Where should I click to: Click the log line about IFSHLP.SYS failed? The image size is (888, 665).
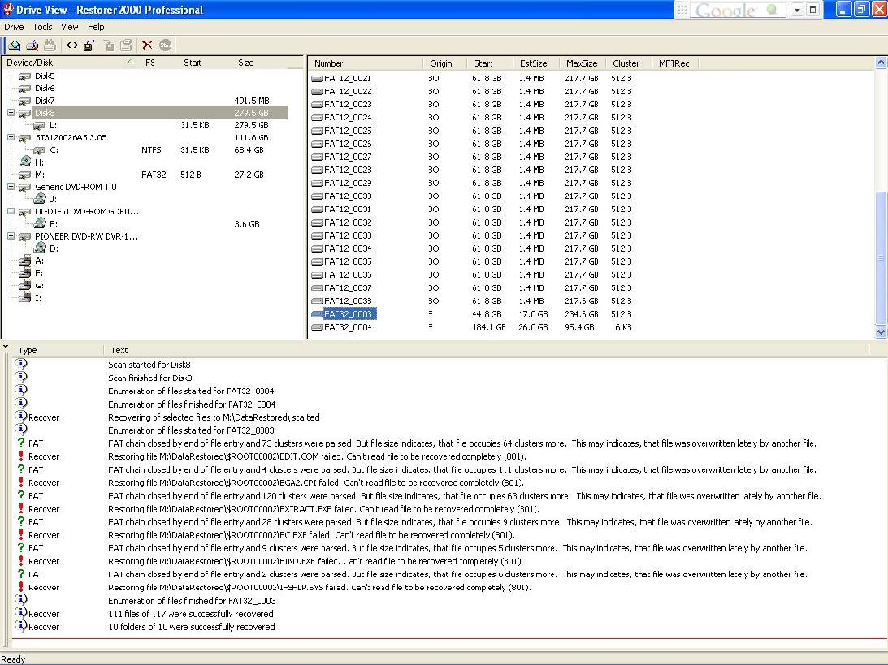tap(319, 588)
